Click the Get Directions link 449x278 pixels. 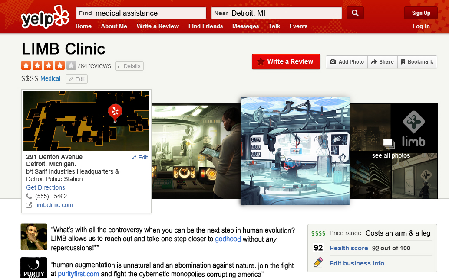pyautogui.click(x=46, y=187)
